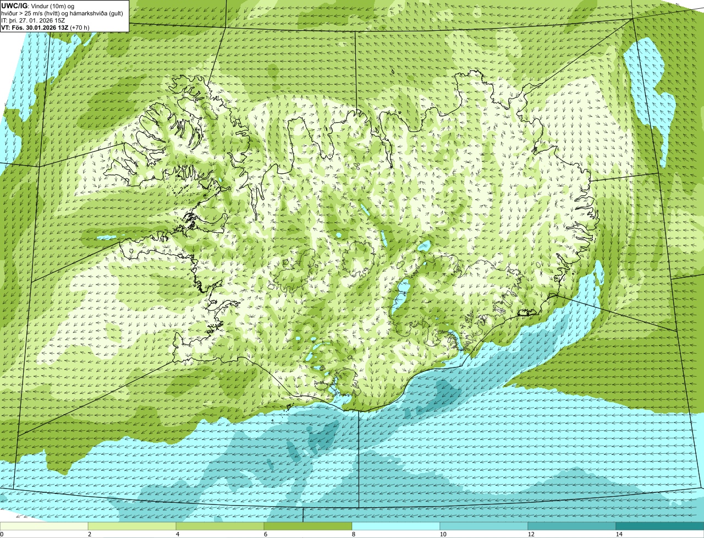Click the scale label '10'
Viewport: 704px width, 538px height.
[443, 534]
